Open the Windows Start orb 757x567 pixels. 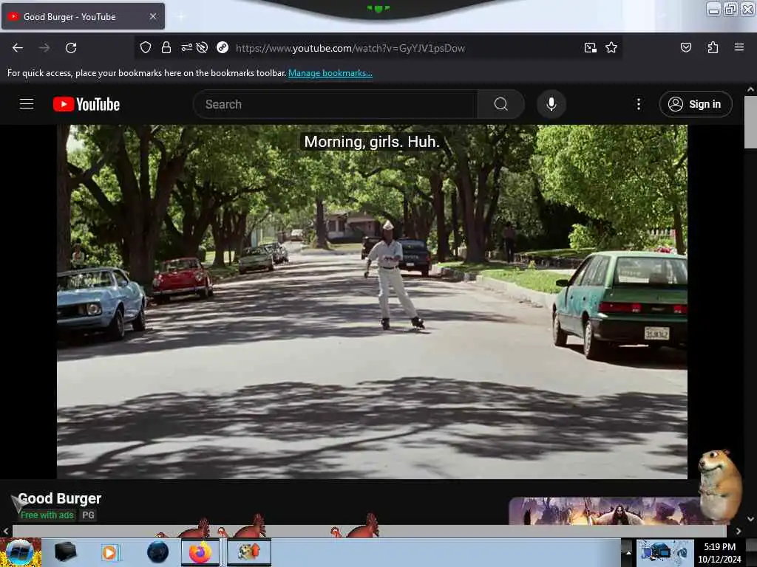[x=20, y=552]
